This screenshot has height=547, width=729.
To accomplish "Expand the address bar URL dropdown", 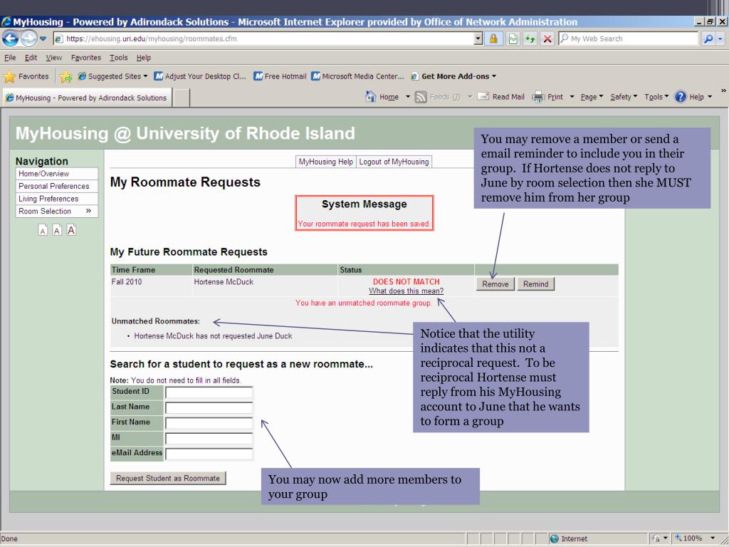I will pyautogui.click(x=478, y=38).
